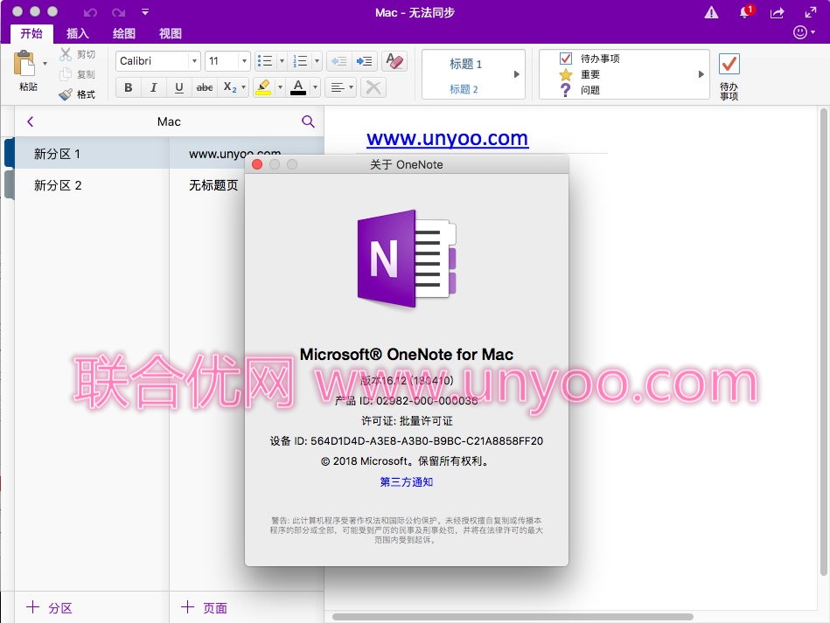The image size is (830, 623).
Task: Toggle underline formatting
Action: coord(179,87)
